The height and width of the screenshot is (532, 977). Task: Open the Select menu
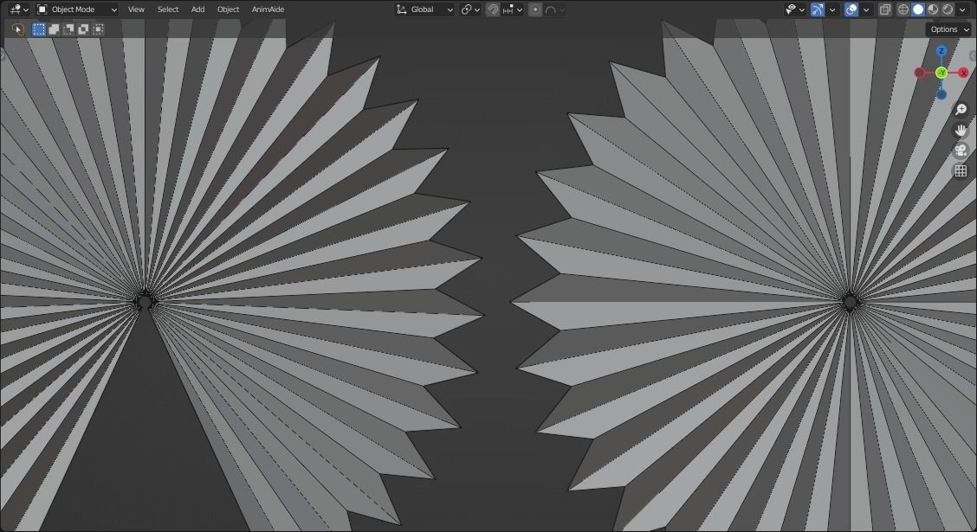point(168,10)
